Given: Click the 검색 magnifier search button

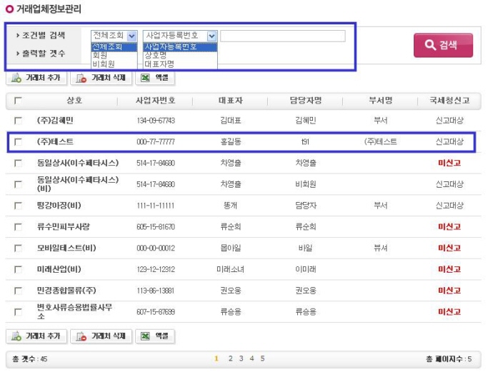Looking at the screenshot, I should 442,45.
